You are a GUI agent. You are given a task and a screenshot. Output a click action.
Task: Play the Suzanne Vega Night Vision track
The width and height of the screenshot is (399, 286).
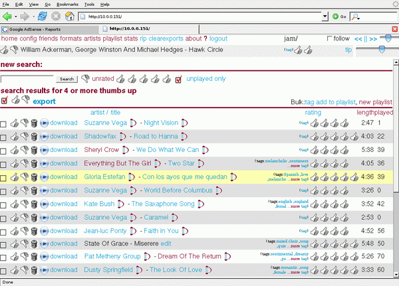point(44,123)
